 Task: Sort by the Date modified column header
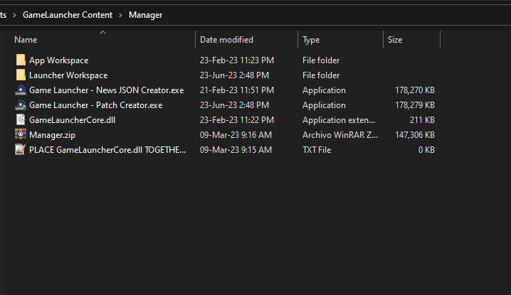coord(226,40)
